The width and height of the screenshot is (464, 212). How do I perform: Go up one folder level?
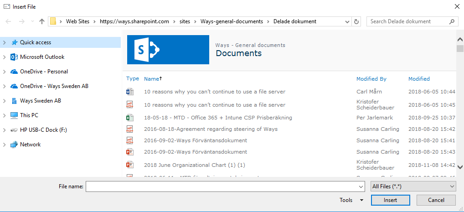[42, 21]
